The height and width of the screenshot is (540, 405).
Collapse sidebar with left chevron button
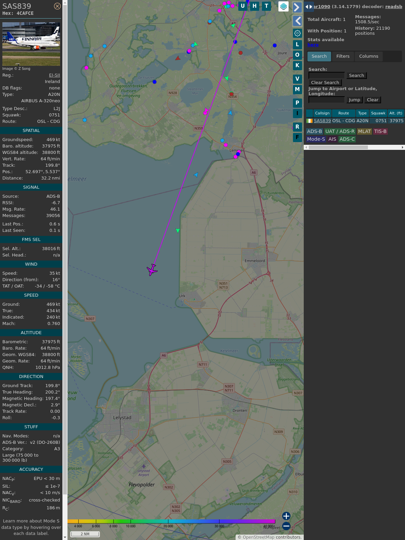click(297, 21)
